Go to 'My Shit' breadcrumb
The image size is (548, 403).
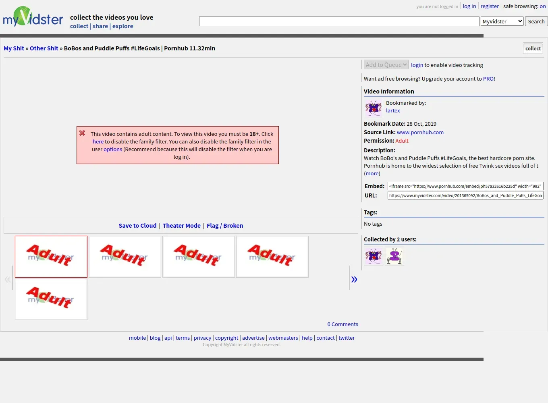(14, 48)
